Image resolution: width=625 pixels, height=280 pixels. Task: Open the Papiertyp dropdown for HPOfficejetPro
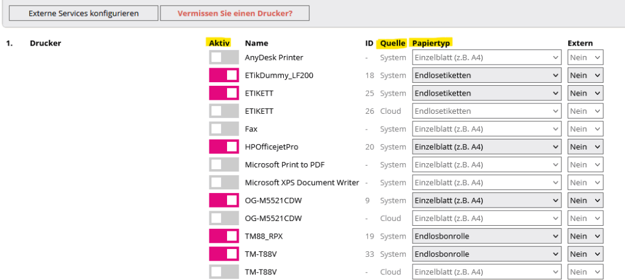click(x=486, y=147)
